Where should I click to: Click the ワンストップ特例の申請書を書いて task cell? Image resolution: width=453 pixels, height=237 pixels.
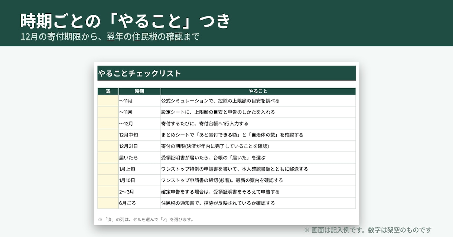coord(258,169)
